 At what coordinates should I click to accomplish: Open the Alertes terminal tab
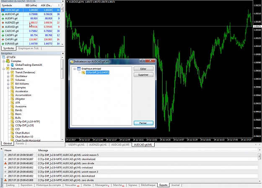click(87, 185)
